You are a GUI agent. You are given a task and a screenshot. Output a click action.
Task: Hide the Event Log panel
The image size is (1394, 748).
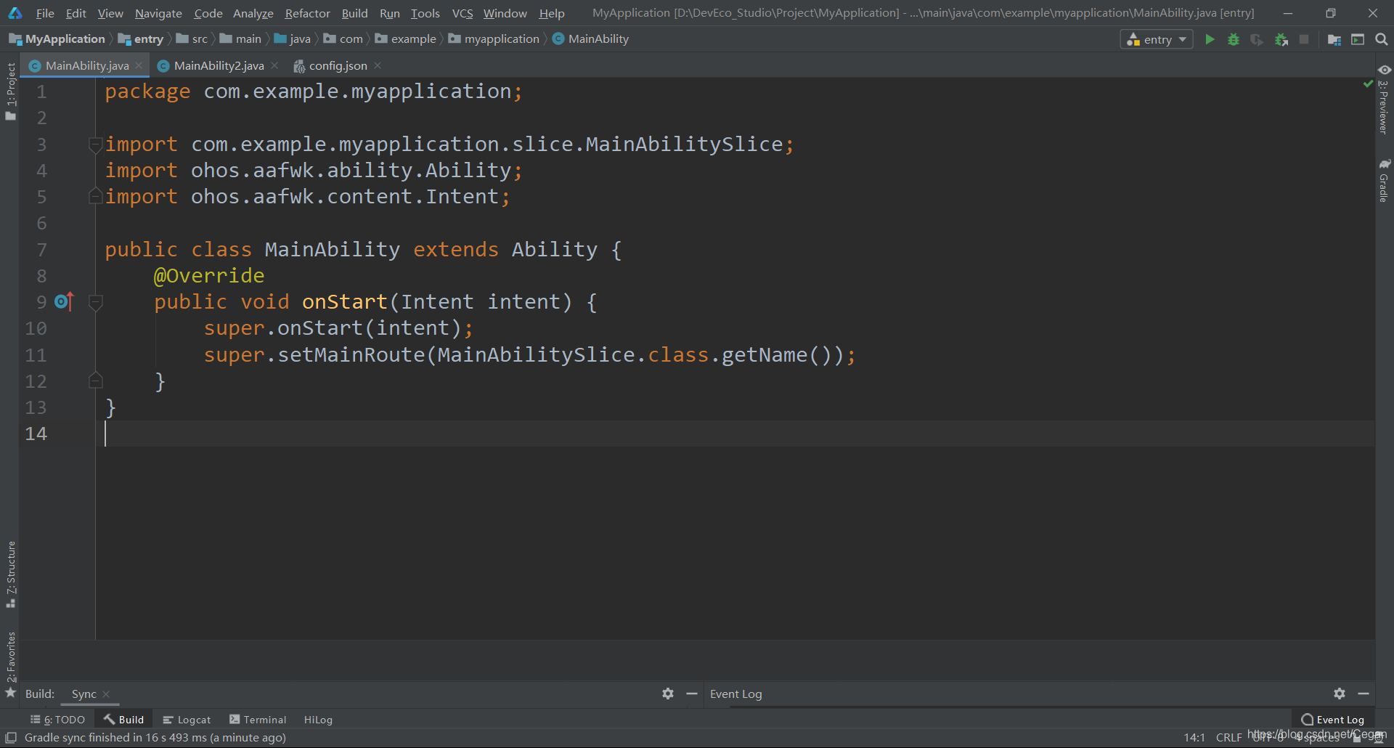[1364, 694]
